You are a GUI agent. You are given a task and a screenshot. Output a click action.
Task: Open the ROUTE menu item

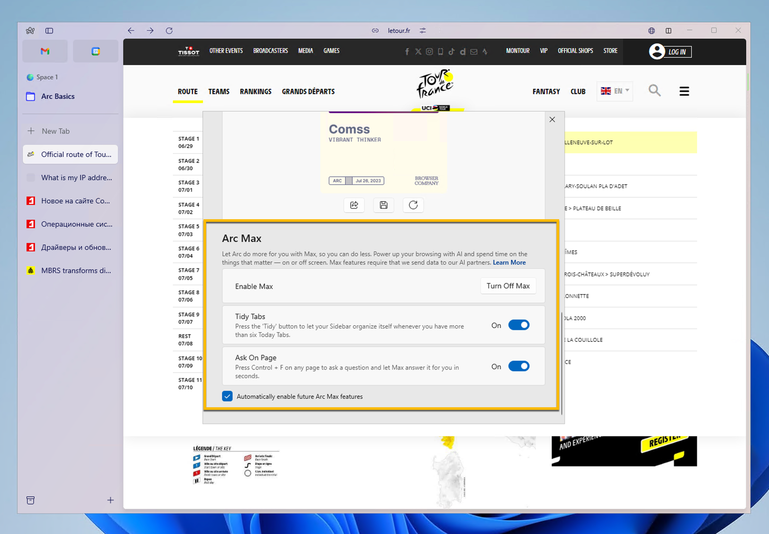pos(188,92)
